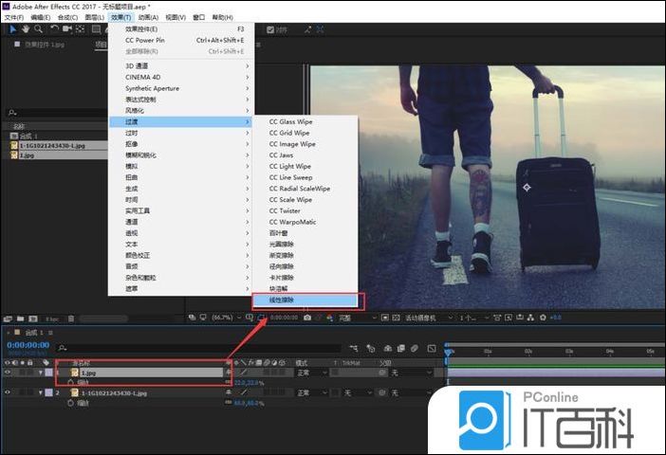Open the 文件(F) menu
Viewport: 666px width, 455px height.
click(x=13, y=17)
